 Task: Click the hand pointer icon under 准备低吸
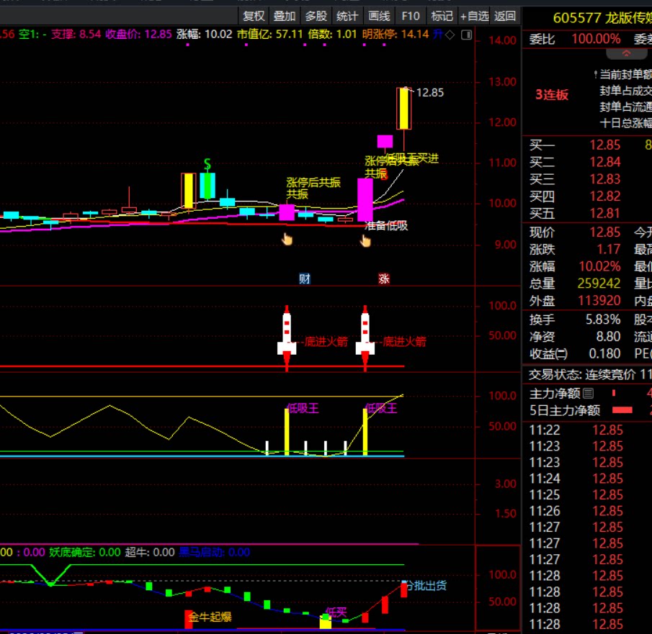(365, 240)
